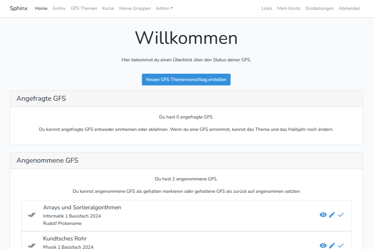Image resolution: width=374 pixels, height=249 pixels.
Task: View details of the Kundtsches Rohr GFS
Action: (323, 246)
